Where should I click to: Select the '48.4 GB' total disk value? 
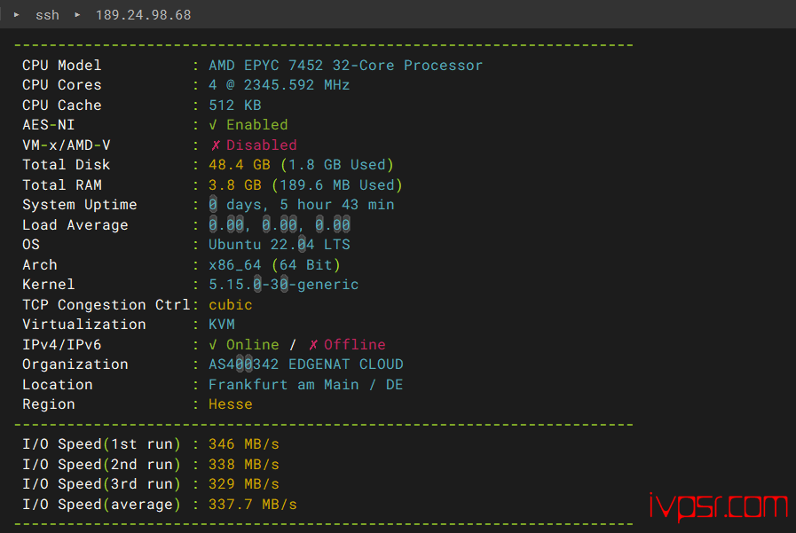click(x=239, y=165)
